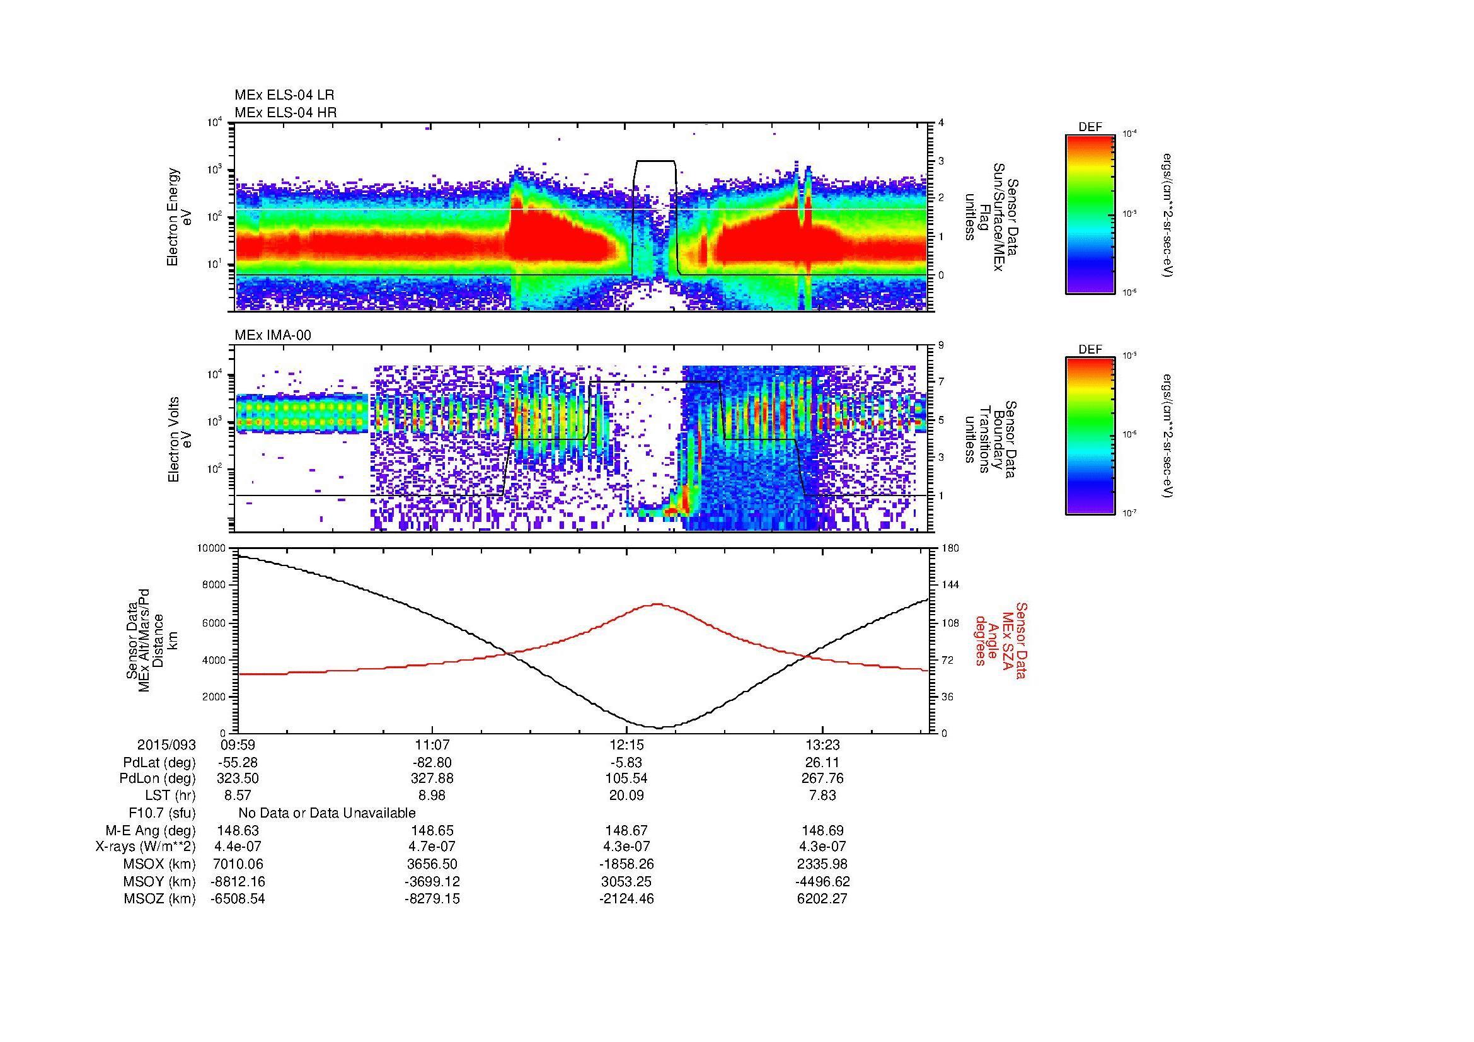Click the time tick label '12:15'
The height and width of the screenshot is (1042, 1474).
point(626,745)
